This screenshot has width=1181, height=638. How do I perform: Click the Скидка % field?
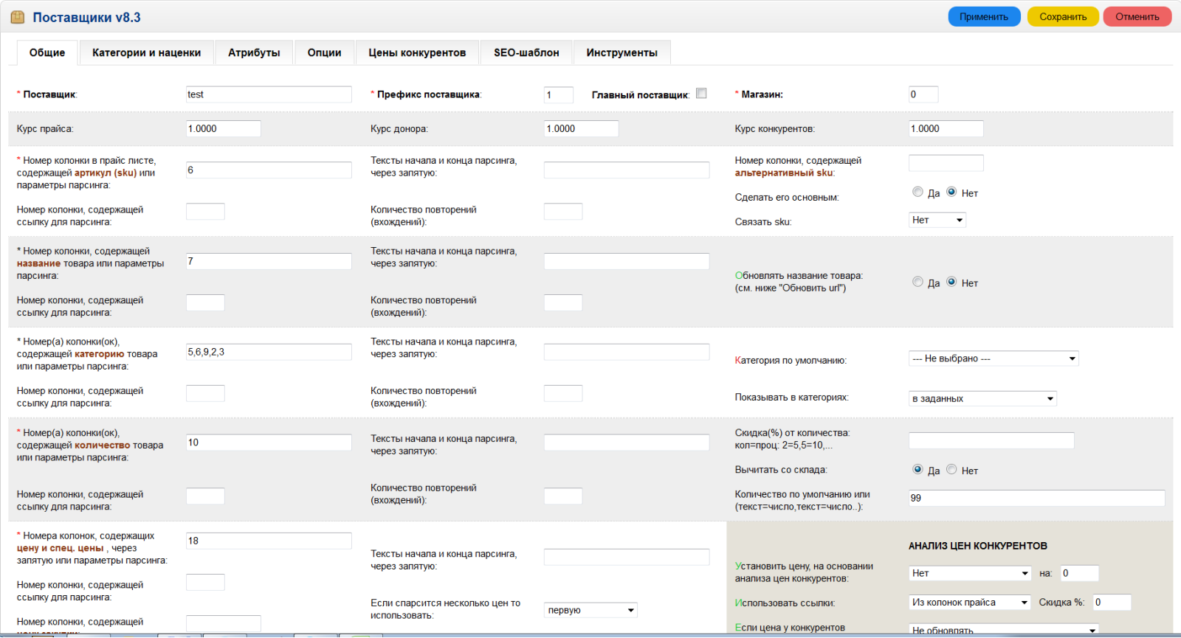click(x=1112, y=603)
